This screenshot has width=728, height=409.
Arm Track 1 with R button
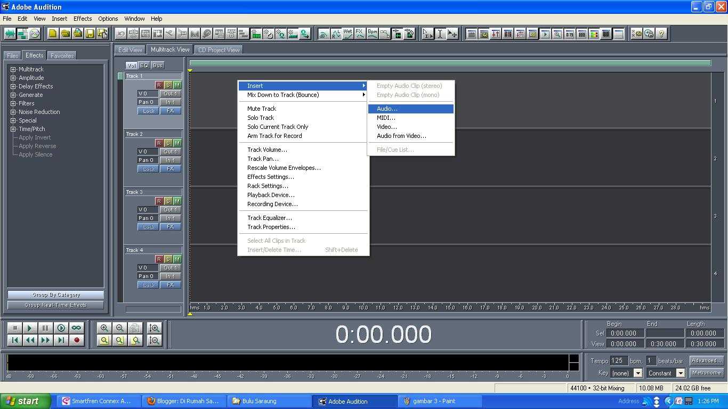(x=159, y=85)
